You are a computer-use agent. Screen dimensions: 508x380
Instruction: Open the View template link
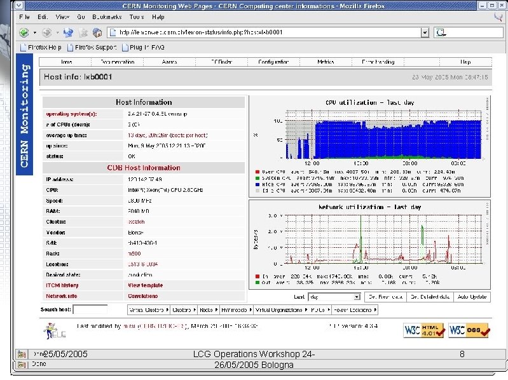coord(146,285)
